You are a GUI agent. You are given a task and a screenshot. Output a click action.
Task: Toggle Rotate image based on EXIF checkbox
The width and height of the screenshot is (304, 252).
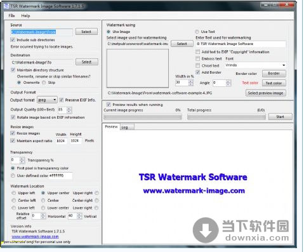13,117
